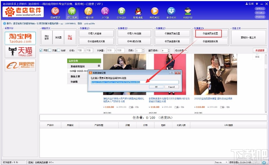Open the QQ 联系客服 customer service icon
269x165 pixels.
(x=138, y=12)
